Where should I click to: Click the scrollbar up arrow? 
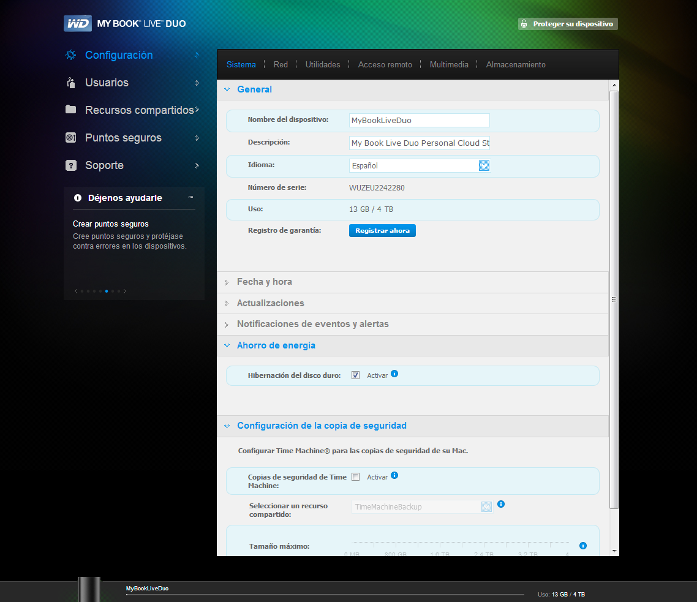pyautogui.click(x=614, y=85)
